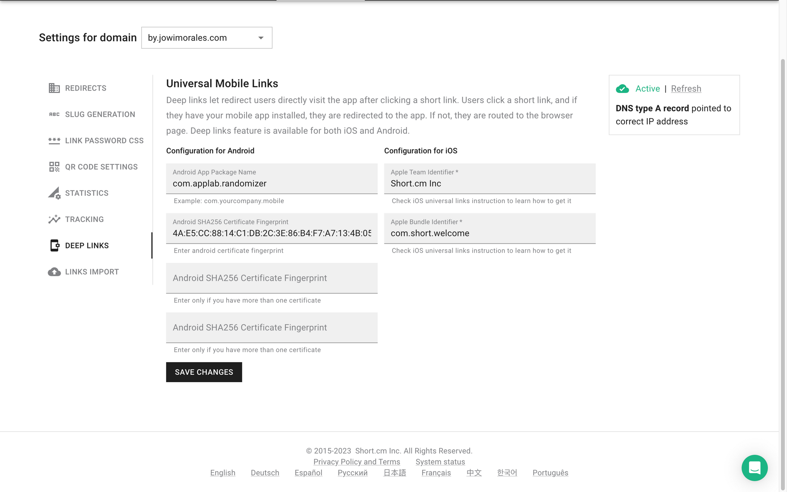Click the Redirects sidebar icon
787x492 pixels.
[54, 88]
